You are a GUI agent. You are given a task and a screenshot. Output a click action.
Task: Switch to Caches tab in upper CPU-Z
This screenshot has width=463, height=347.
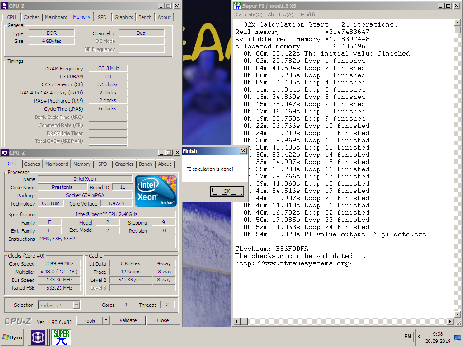[x=32, y=17]
